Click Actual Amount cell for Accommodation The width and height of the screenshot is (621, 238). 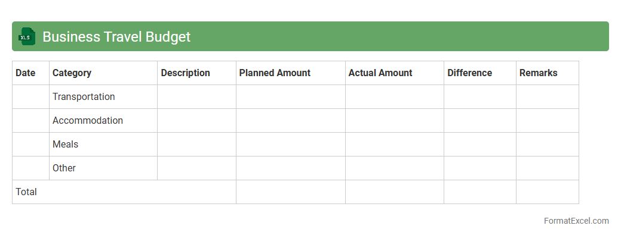394,120
